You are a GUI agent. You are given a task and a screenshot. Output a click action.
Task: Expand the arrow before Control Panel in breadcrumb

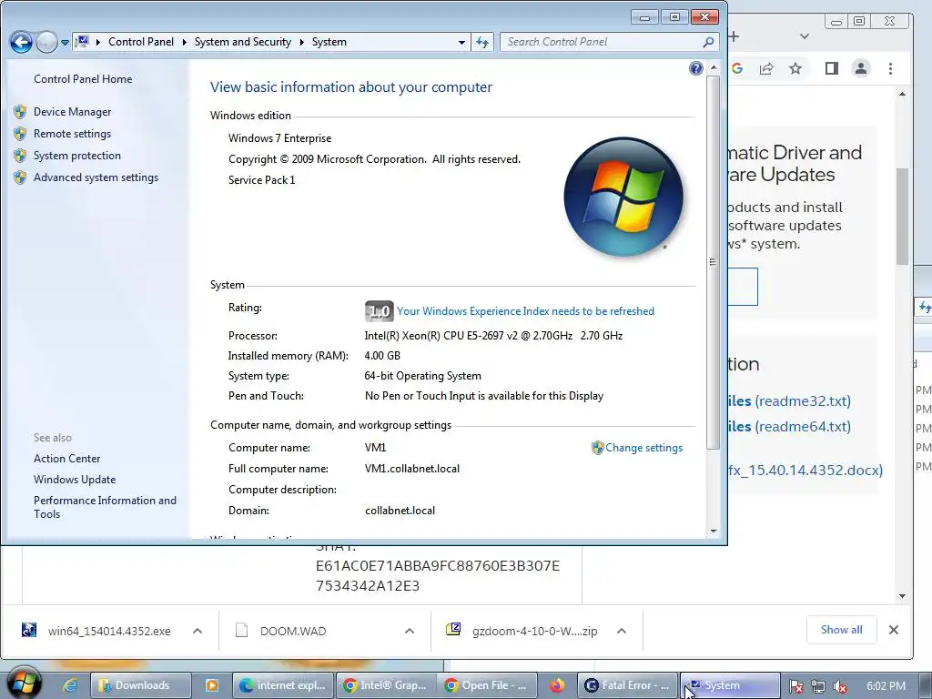coord(97,42)
